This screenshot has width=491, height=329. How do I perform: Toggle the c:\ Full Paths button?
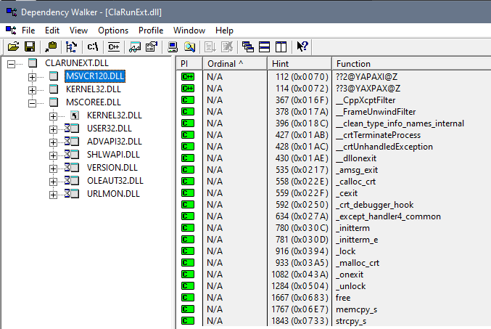(92, 47)
